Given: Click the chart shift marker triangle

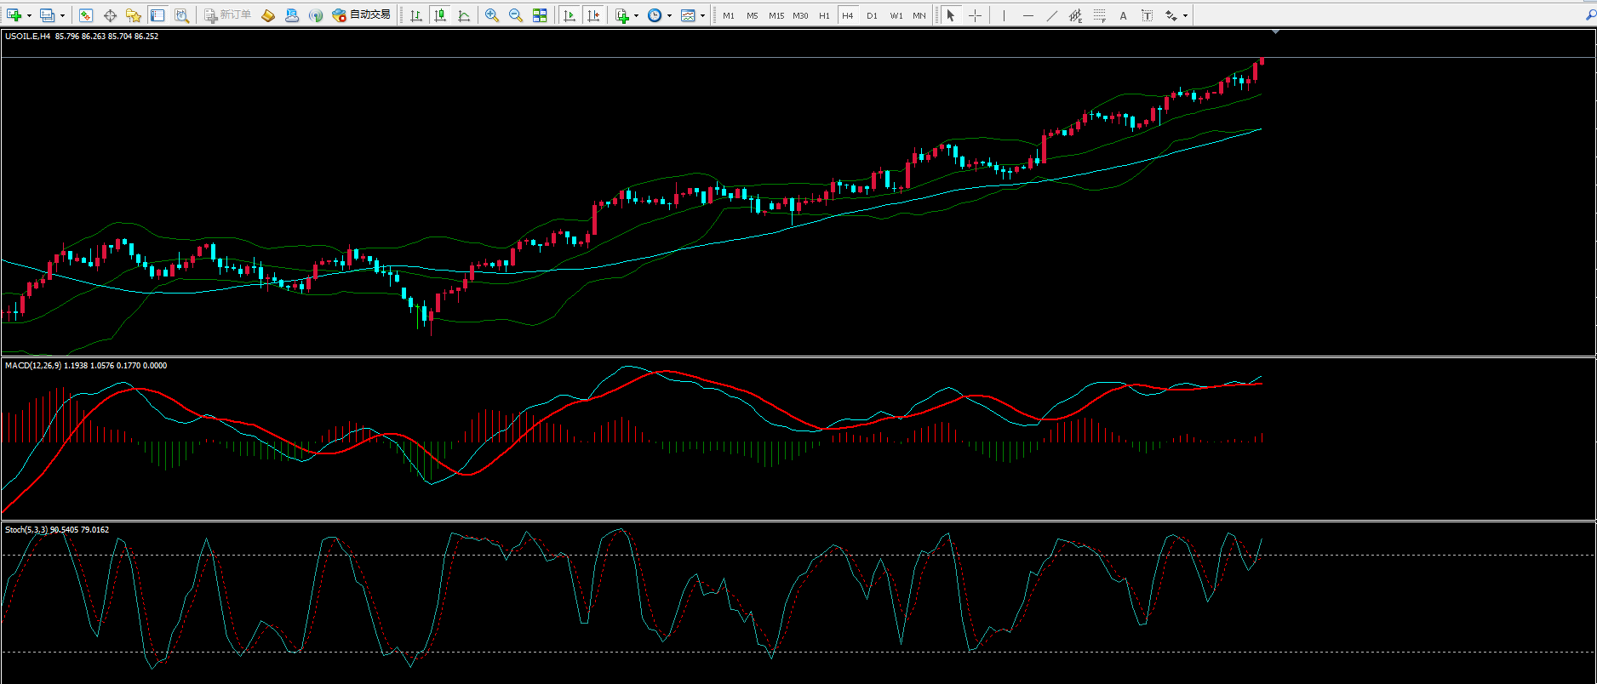Looking at the screenshot, I should (x=1275, y=32).
